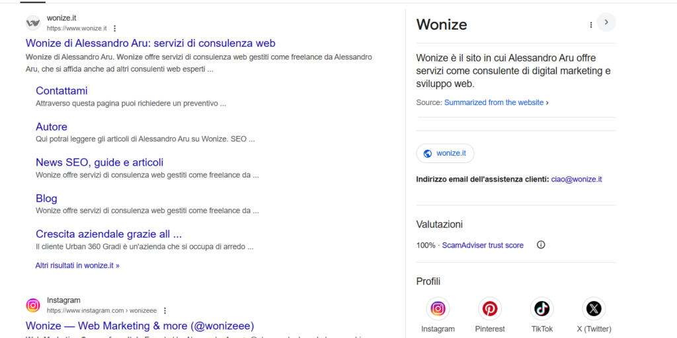677x338 pixels.
Task: Click the wonize.it favicon logo
Action: pyautogui.click(x=33, y=23)
